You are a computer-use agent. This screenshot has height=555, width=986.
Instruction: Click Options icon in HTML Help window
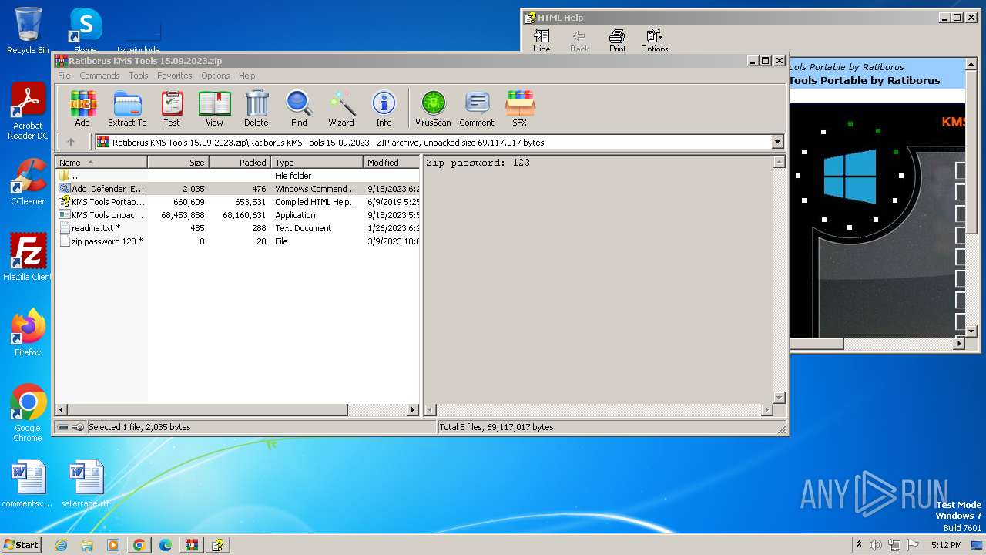click(x=655, y=40)
